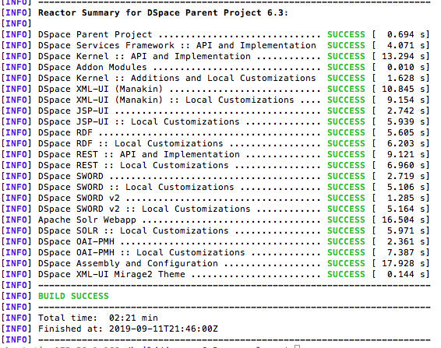Click the 13.294 s build time value
Viewport: 441px width, 348px height.
397,56
